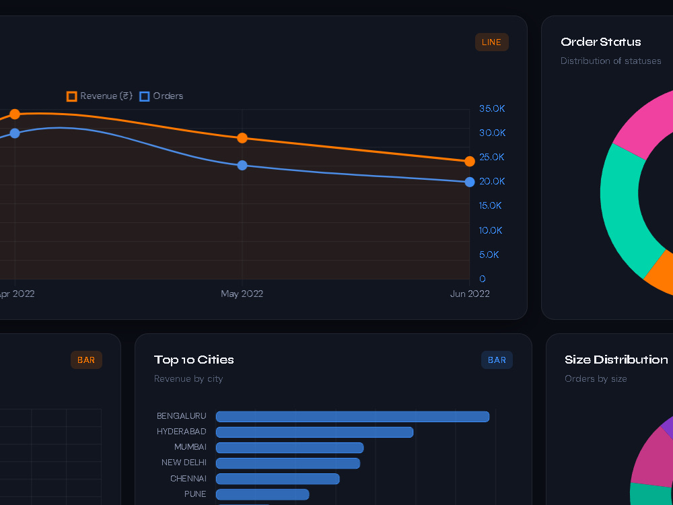Click the NEW DELHI revenue bar
This screenshot has height=505, width=673.
[x=288, y=463]
